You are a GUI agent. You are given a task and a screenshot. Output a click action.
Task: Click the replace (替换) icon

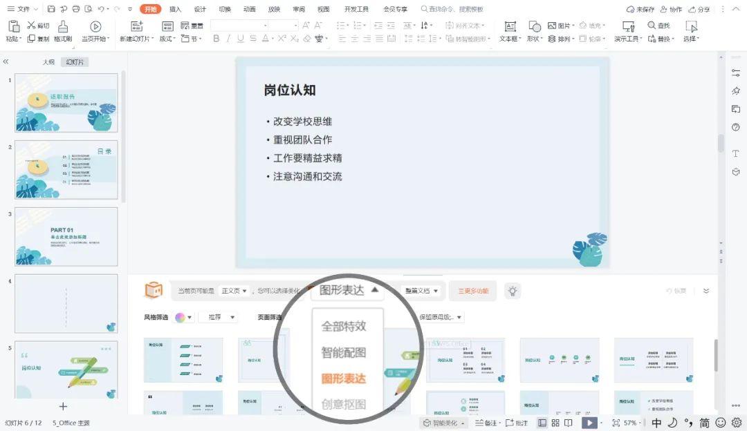652,39
